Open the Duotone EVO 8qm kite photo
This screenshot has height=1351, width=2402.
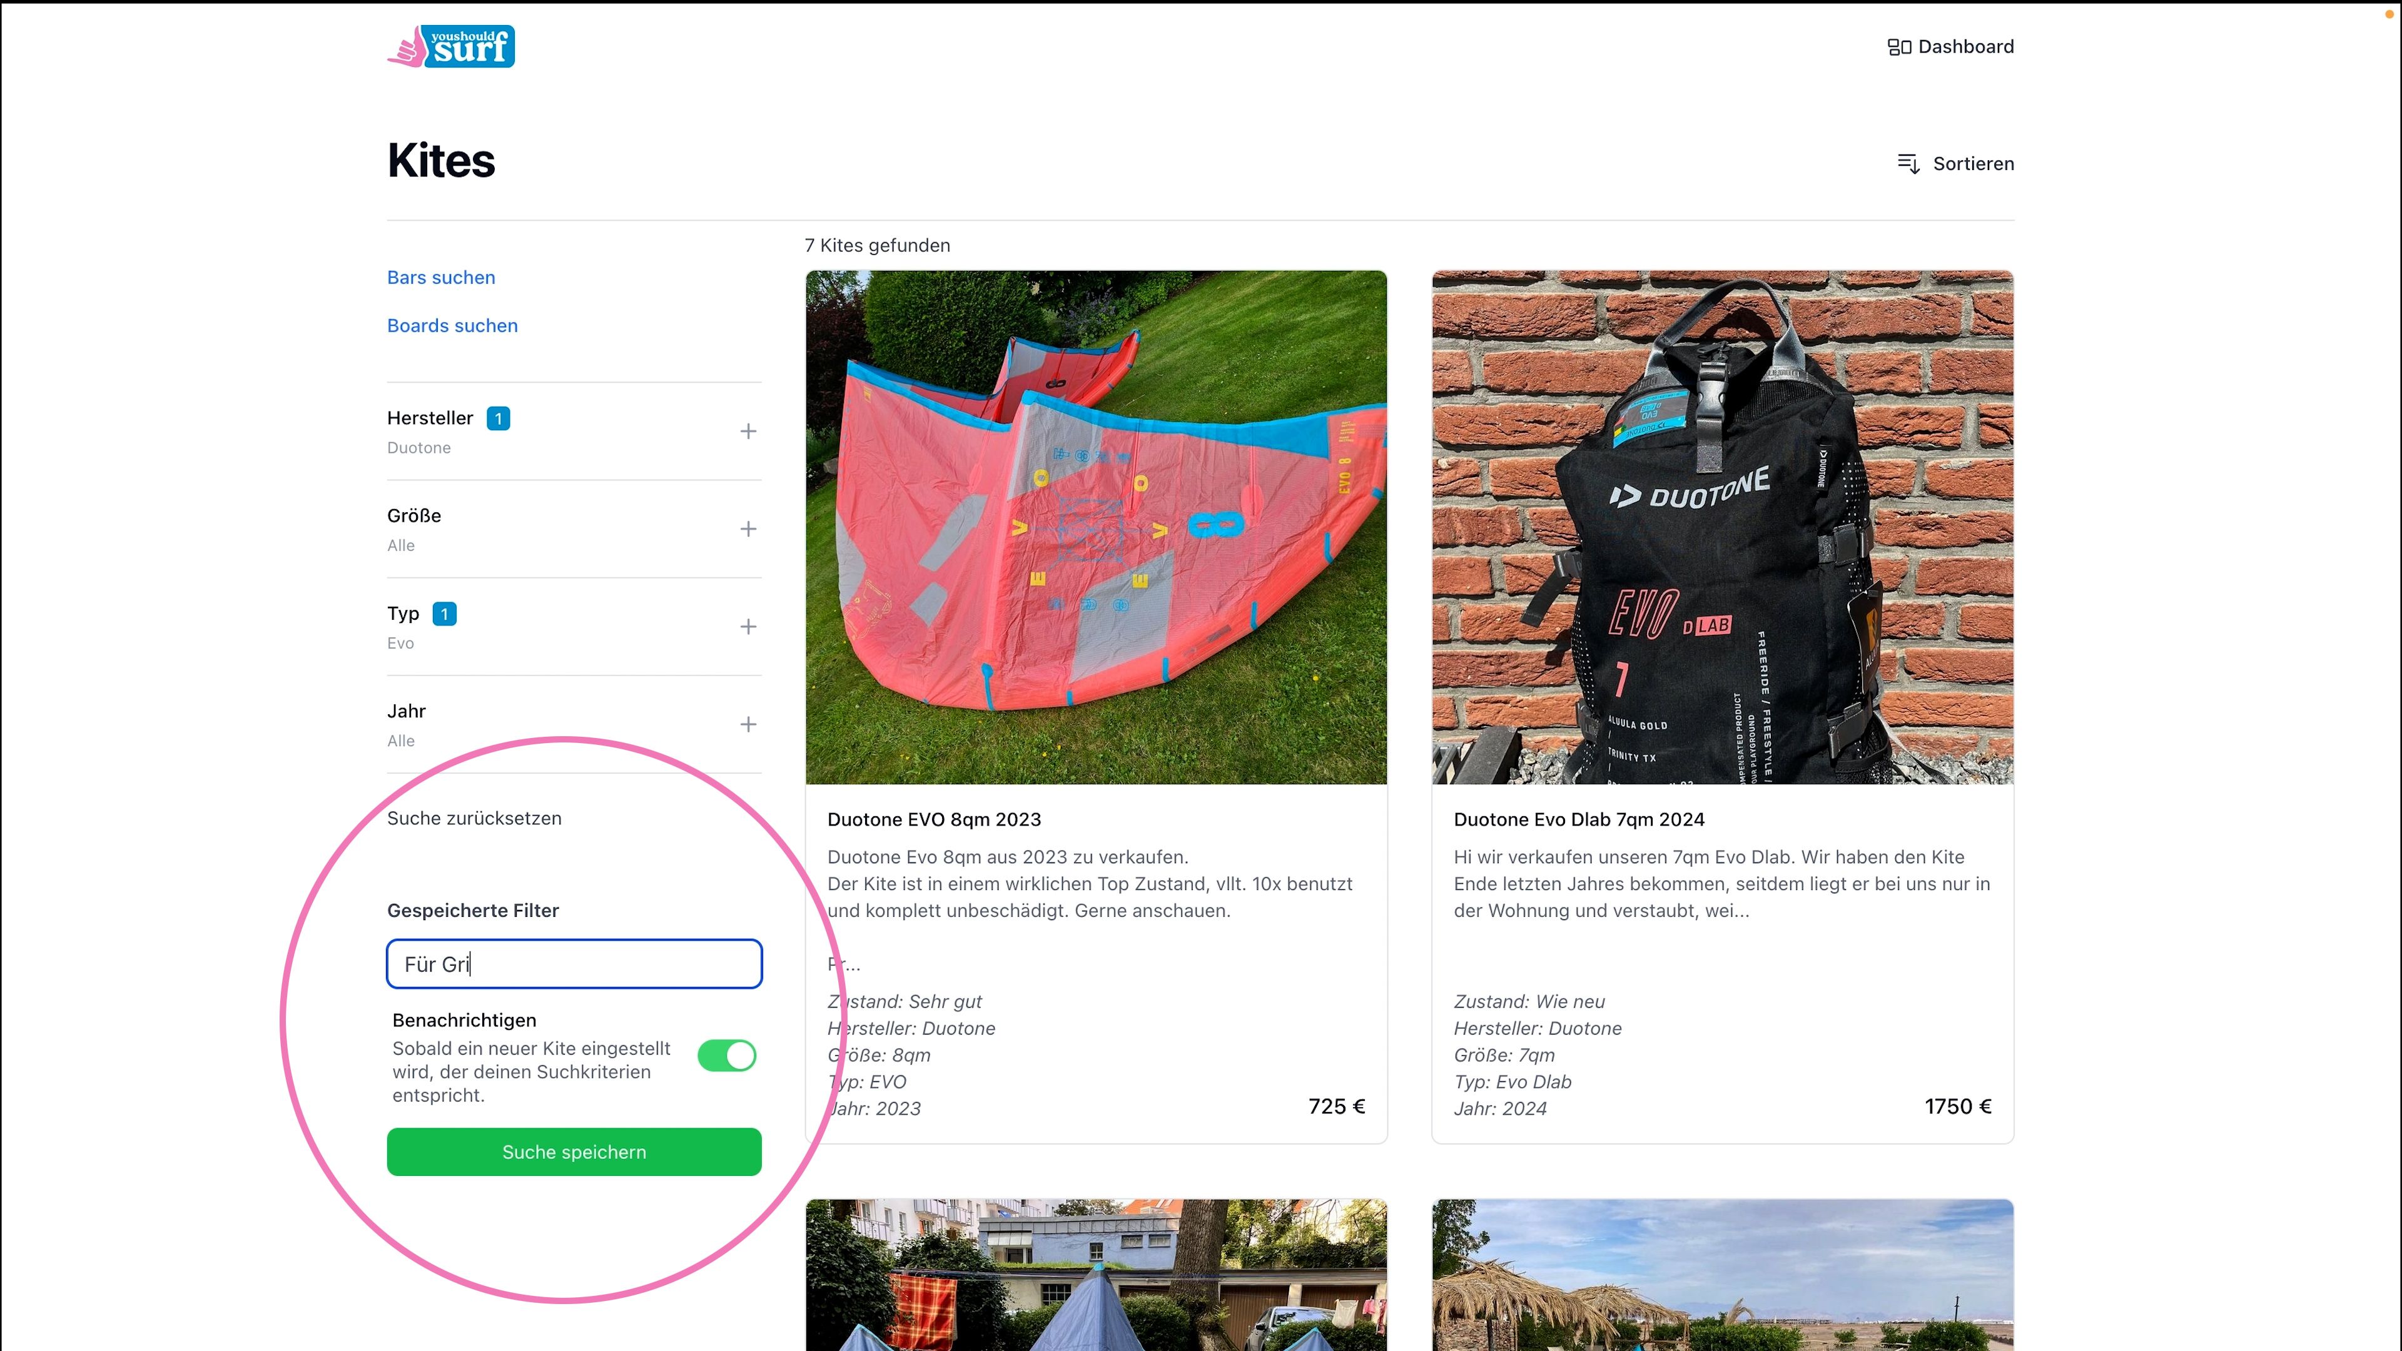(x=1096, y=527)
